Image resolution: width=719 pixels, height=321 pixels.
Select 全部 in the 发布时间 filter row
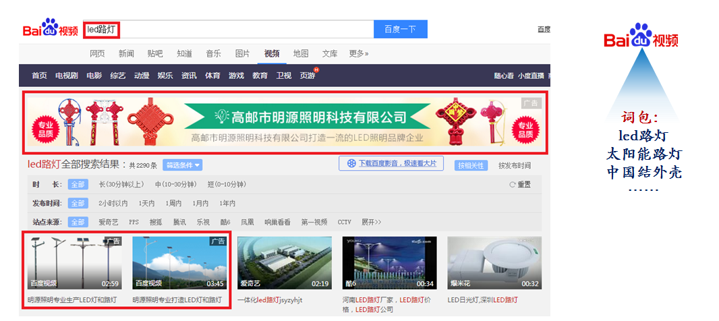78,203
